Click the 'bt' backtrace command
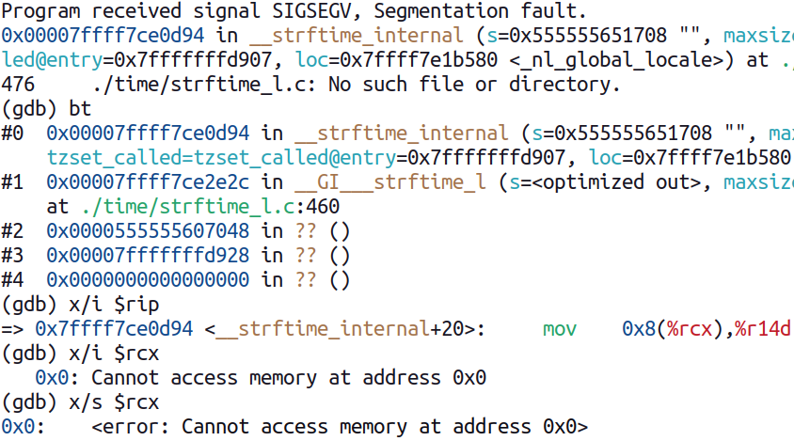The height and width of the screenshot is (441, 794). click(x=80, y=108)
